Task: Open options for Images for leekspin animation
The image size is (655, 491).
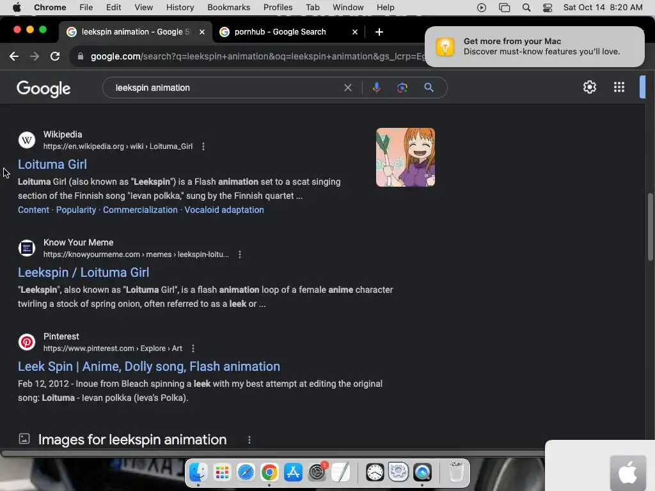Action: [249, 440]
